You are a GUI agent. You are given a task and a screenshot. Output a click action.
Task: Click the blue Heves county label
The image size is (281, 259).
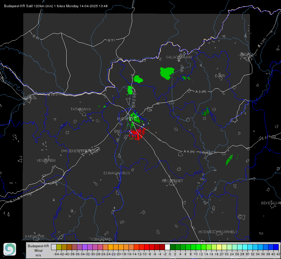tap(212, 117)
